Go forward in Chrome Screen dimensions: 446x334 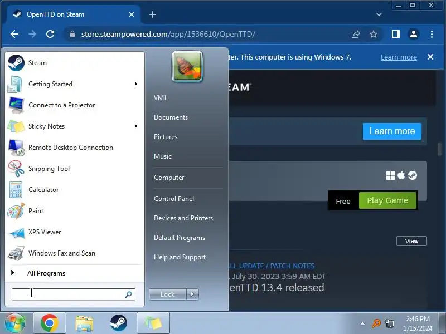pos(32,34)
